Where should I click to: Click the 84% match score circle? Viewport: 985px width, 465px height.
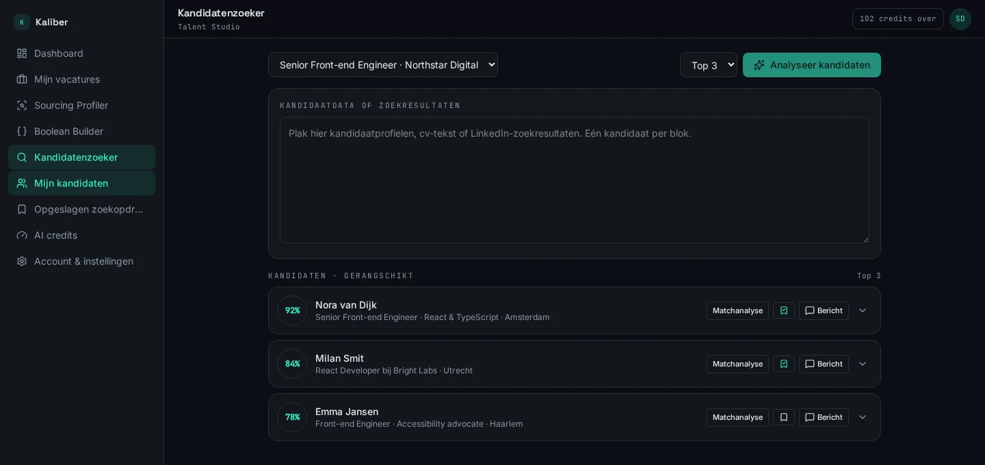coord(292,364)
